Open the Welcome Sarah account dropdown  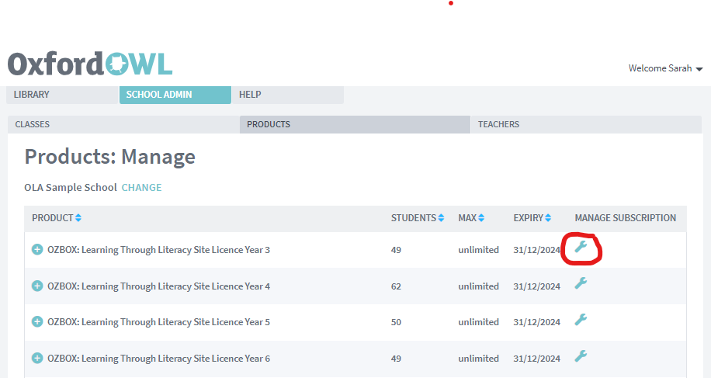tap(665, 68)
